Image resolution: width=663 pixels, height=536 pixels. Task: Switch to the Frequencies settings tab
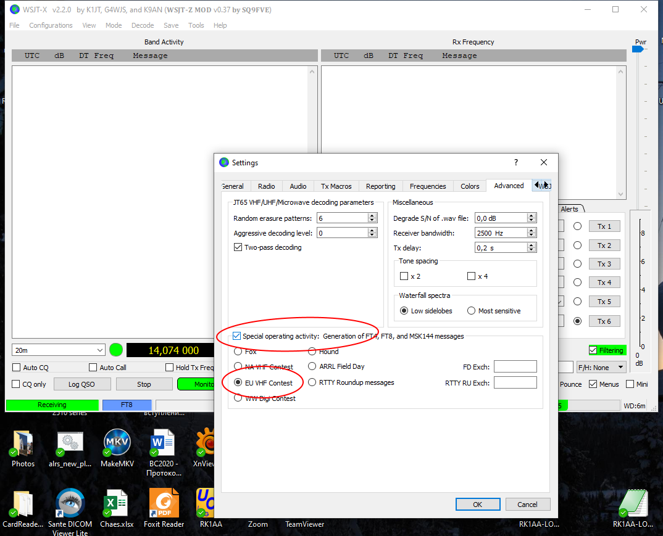click(x=427, y=186)
